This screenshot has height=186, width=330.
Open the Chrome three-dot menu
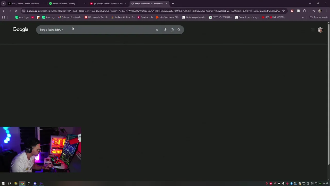(x=326, y=11)
